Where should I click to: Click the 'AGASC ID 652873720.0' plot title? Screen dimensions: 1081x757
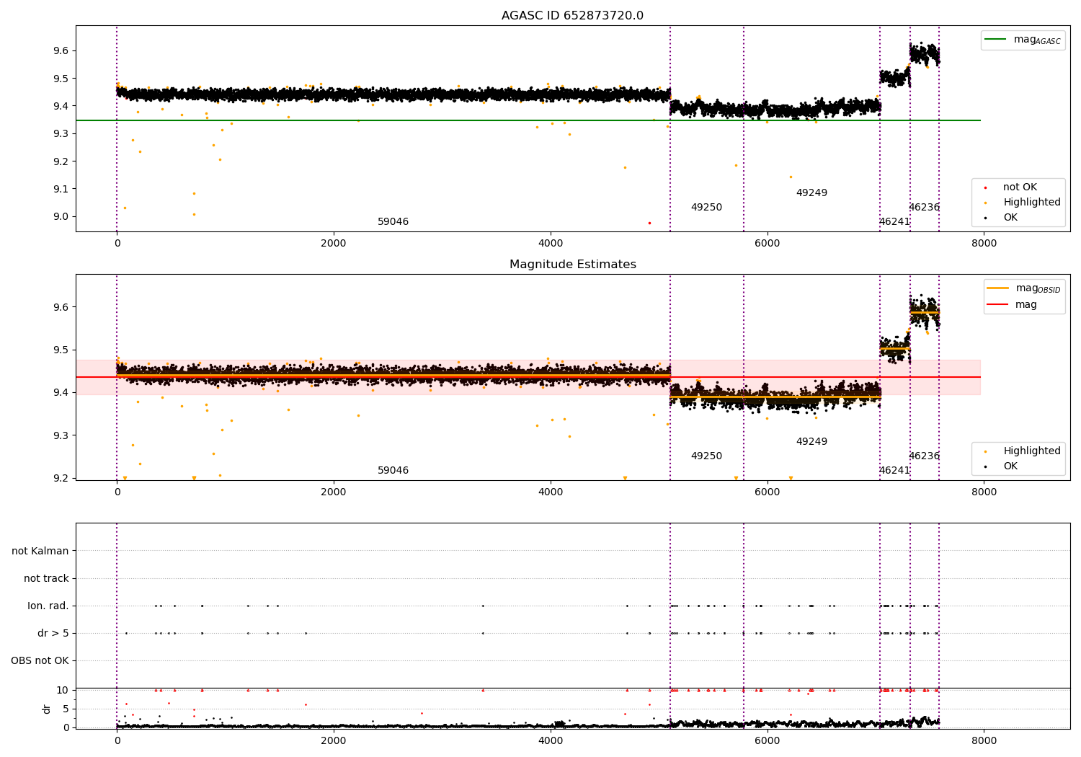pos(572,16)
